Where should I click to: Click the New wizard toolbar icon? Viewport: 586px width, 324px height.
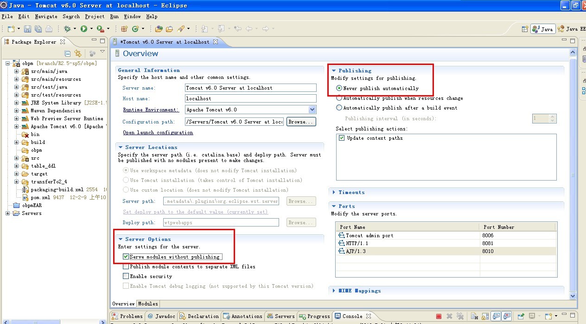point(11,29)
